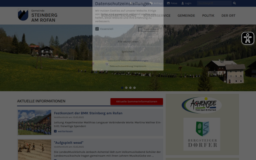256x160 pixels.
Task: Click the Speichern button
Action: [x=128, y=52]
